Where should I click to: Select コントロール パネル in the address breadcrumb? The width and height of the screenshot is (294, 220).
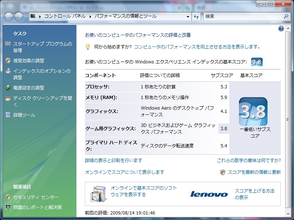click(x=65, y=16)
